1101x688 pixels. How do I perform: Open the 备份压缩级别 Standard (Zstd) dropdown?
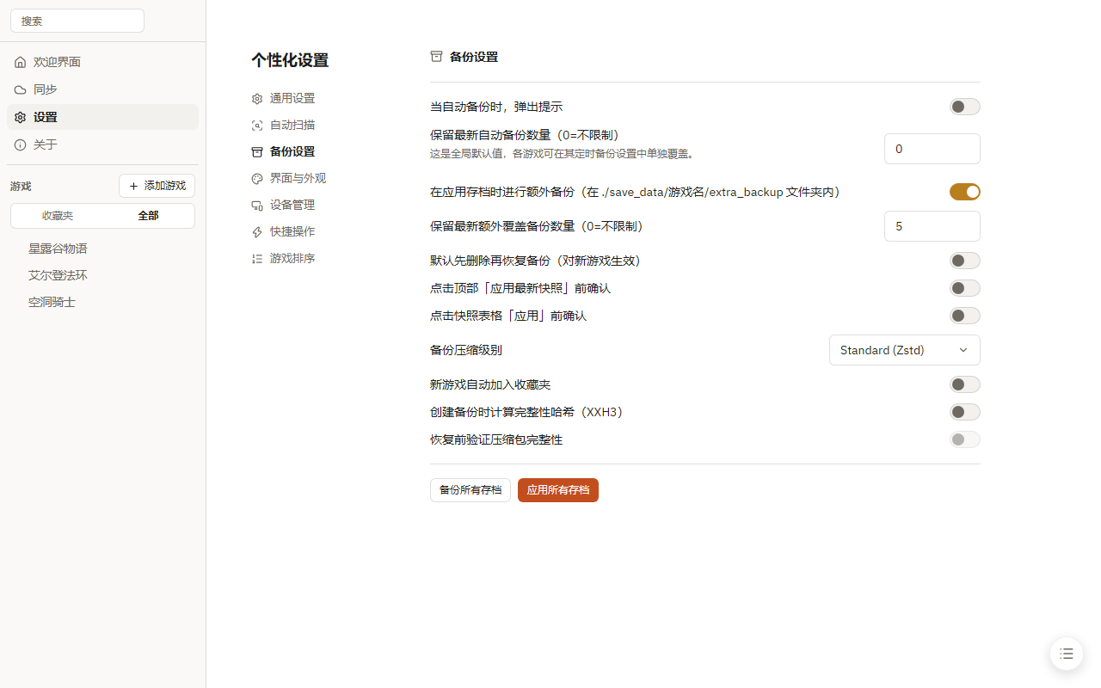click(904, 350)
